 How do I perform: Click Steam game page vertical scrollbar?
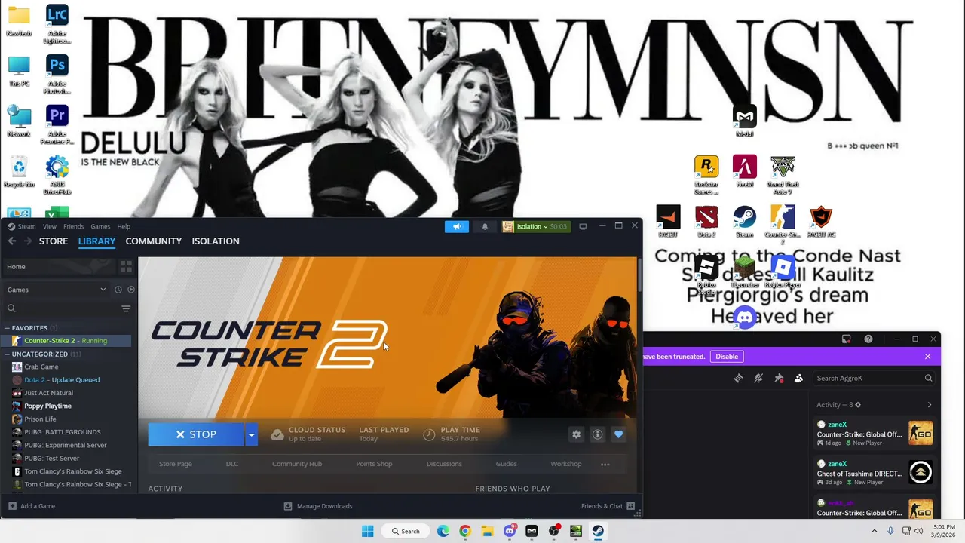(640, 275)
